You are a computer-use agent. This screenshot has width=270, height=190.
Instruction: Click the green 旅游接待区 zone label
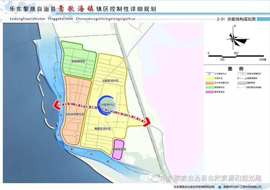pos(78,61)
